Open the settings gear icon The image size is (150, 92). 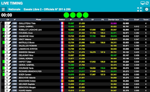coord(146,9)
